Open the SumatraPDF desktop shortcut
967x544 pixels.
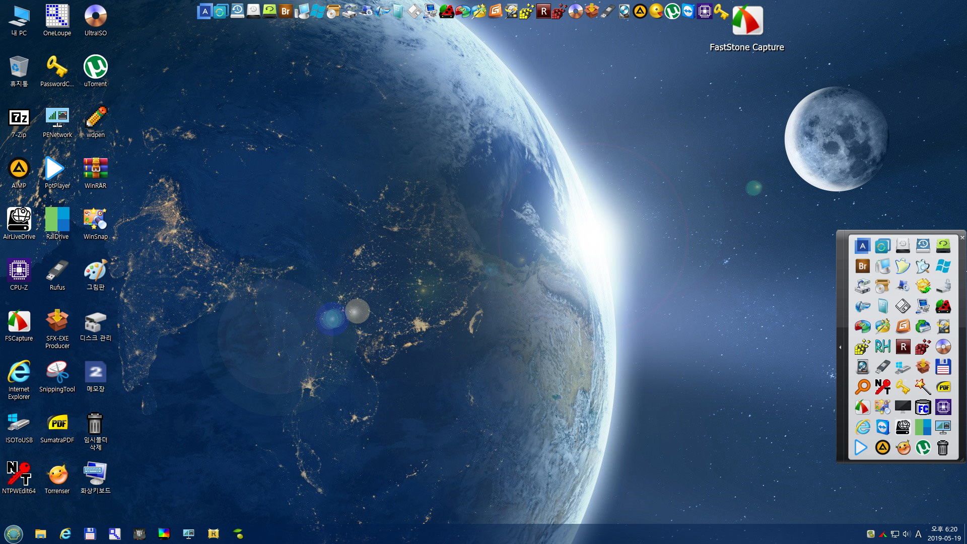[x=57, y=428]
